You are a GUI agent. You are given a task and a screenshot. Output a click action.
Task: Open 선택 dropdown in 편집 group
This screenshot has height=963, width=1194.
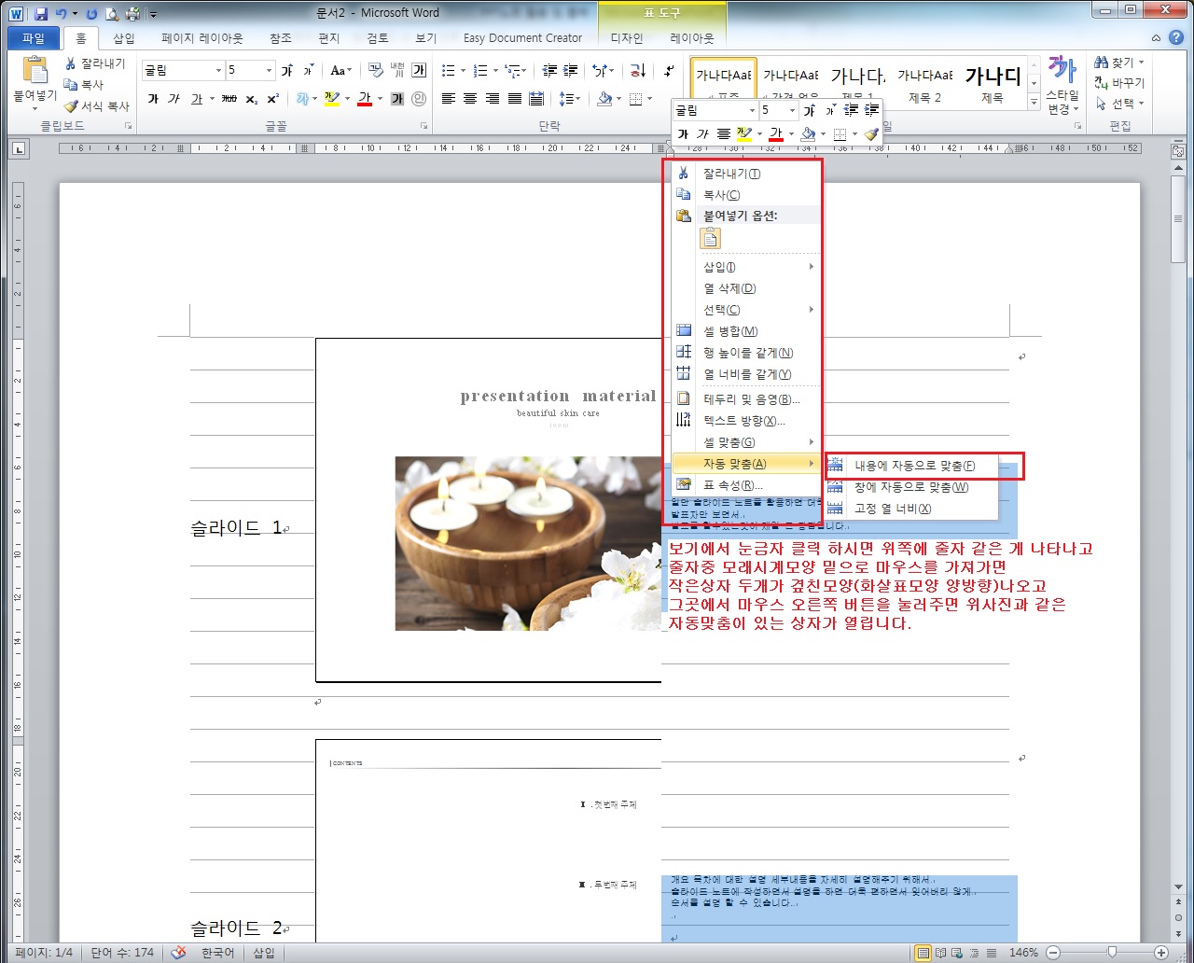click(x=1120, y=104)
